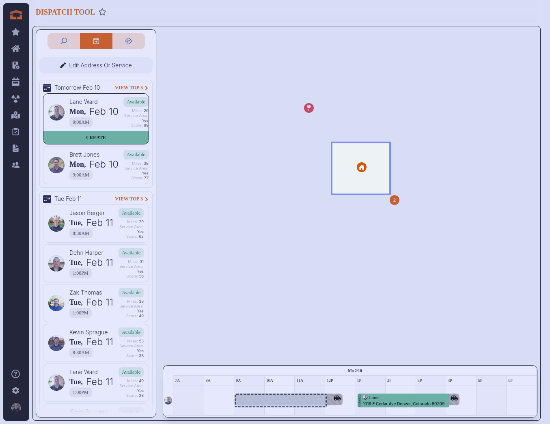Open the home icon in sidebar
This screenshot has width=550, height=424.
pos(16,49)
